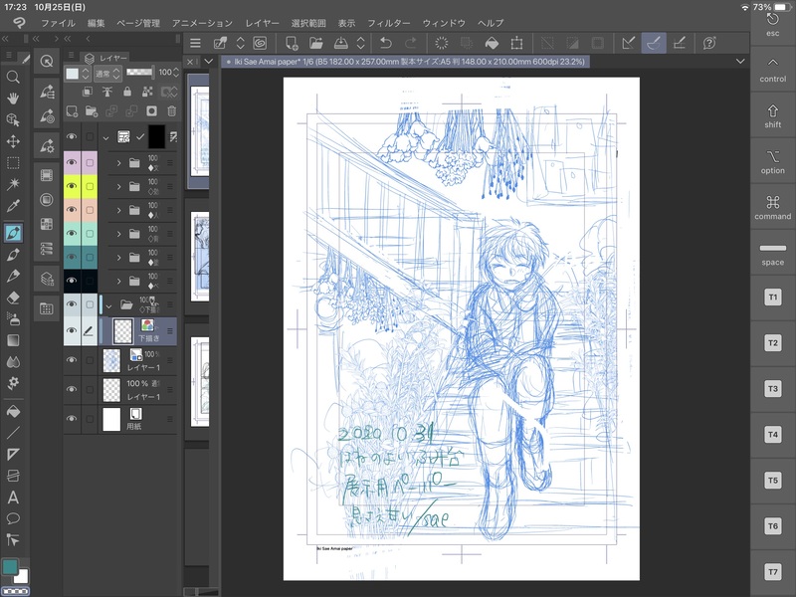The image size is (796, 597).
Task: Open the フィルター menu
Action: (388, 23)
